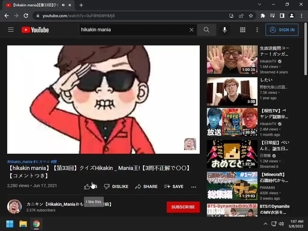Bookmark this page with the star
The width and height of the screenshot is (308, 231).
[x=251, y=16]
